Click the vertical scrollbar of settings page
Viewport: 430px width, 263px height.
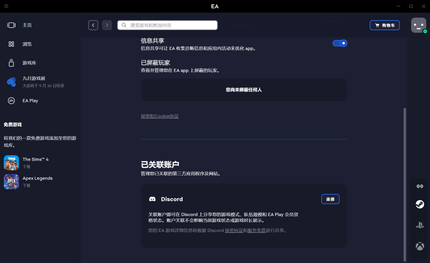click(x=405, y=185)
